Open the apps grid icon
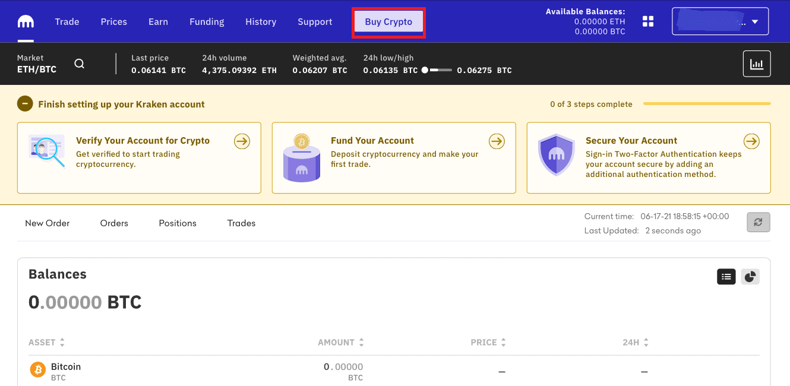Screen dimensions: 790x386 pos(648,21)
